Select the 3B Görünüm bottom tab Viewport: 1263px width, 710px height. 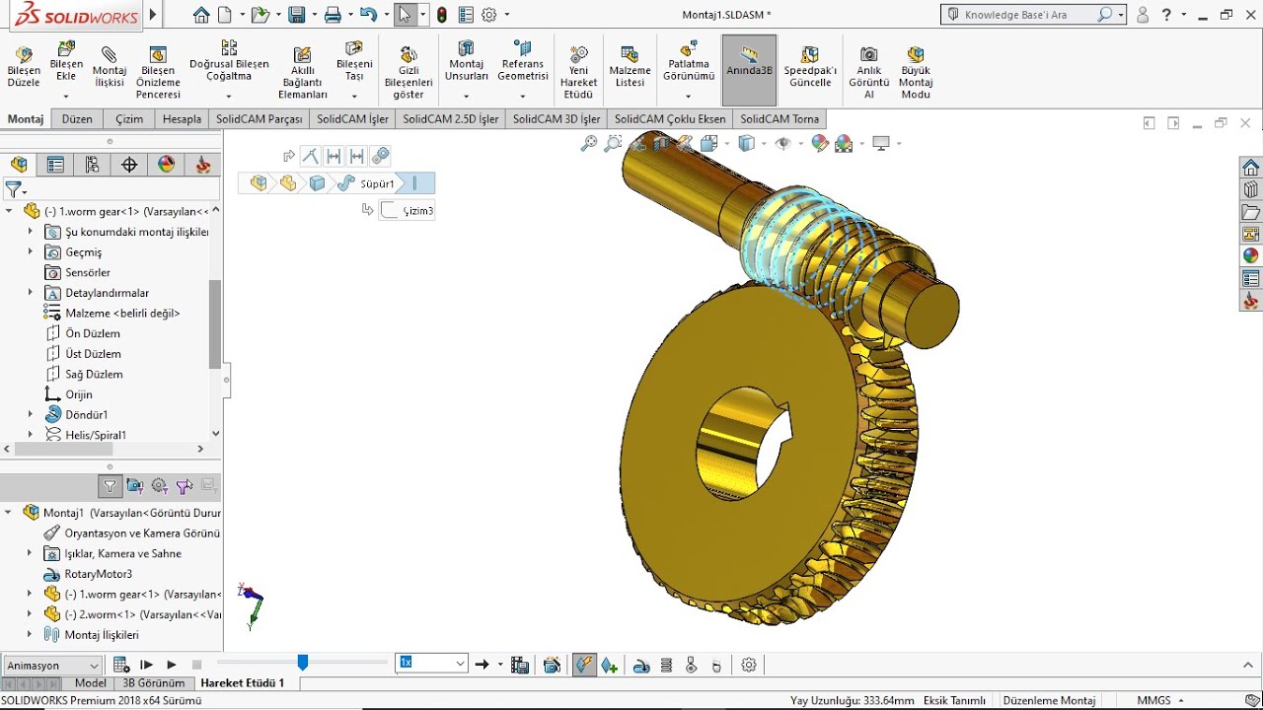[153, 682]
